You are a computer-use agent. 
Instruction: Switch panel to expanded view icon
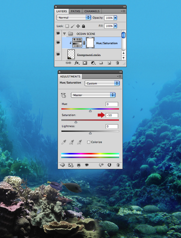coord(71,165)
